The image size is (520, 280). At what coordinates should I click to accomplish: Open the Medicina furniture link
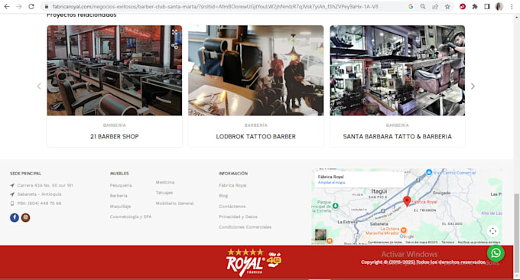[165, 182]
